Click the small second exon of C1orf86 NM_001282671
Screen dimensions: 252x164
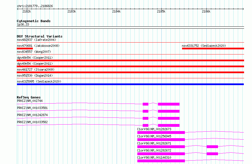(212, 147)
